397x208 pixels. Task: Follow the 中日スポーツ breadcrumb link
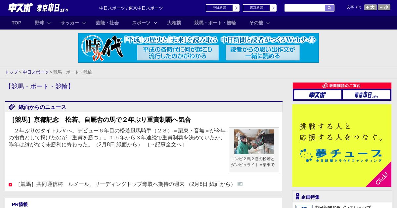tap(36, 72)
